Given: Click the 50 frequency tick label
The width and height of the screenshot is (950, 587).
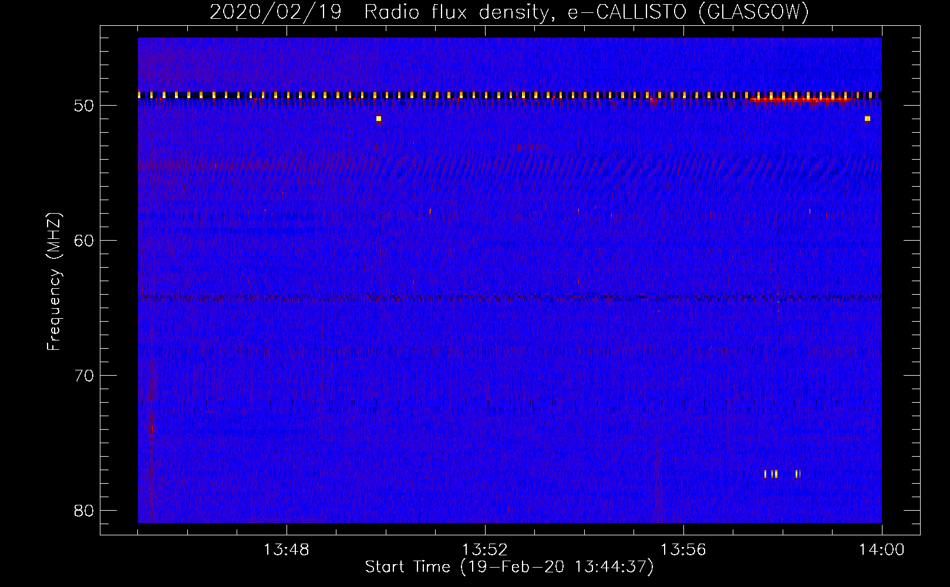Looking at the screenshot, I should pyautogui.click(x=85, y=106).
